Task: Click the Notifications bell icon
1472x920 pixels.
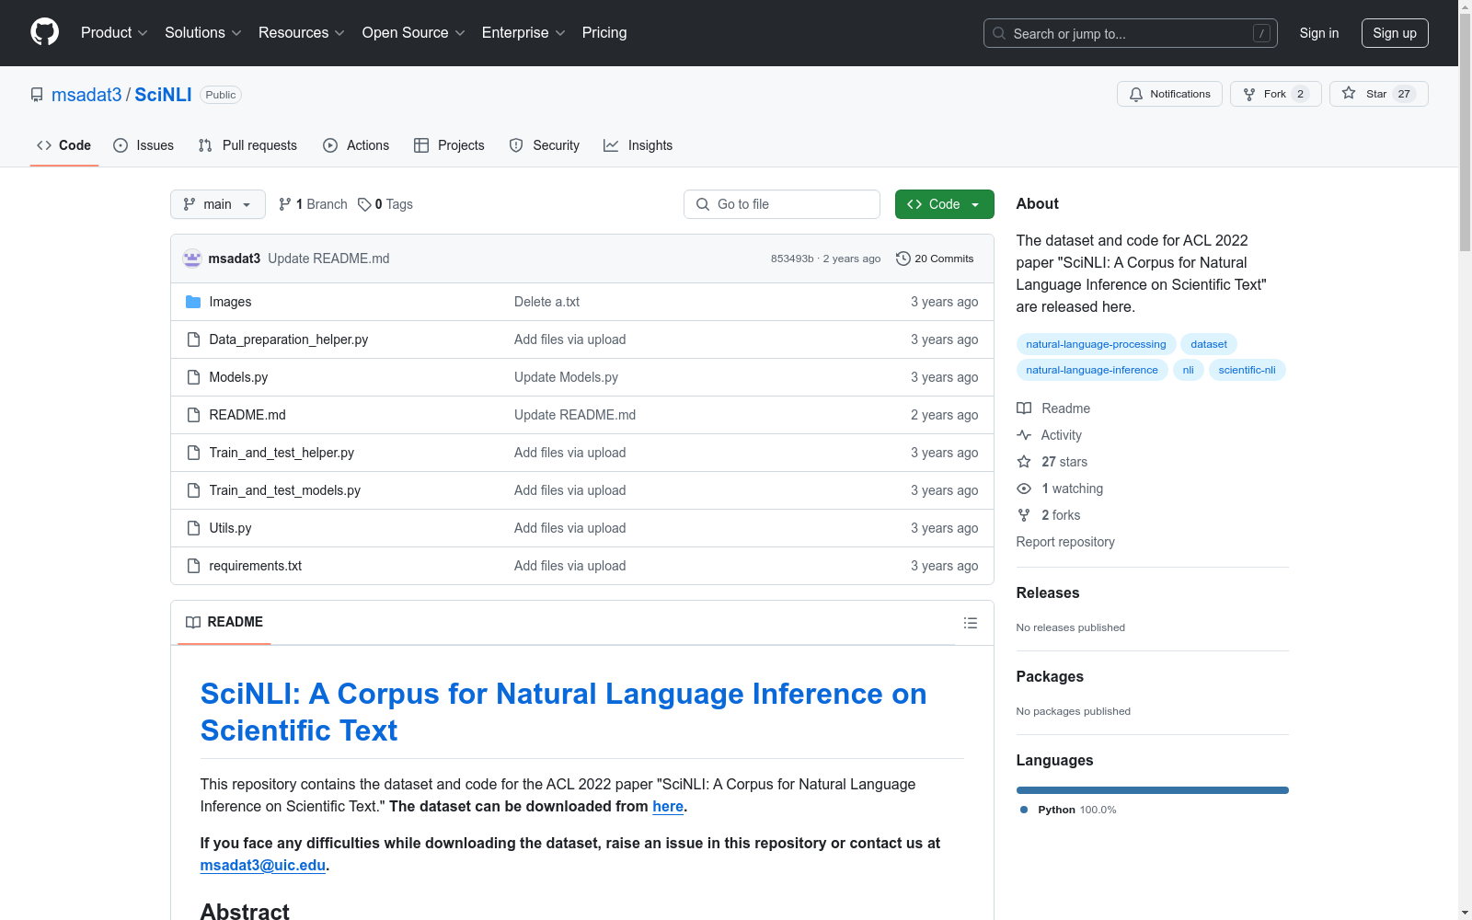Action: (x=1136, y=94)
